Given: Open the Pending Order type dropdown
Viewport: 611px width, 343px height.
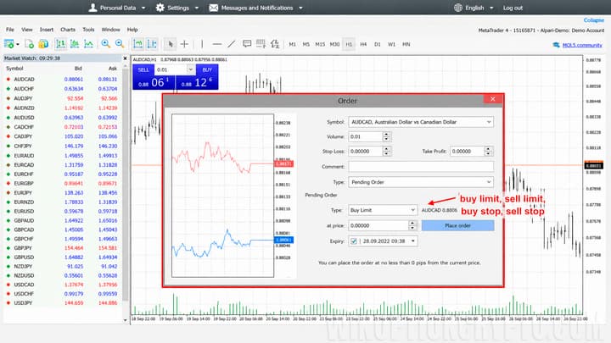Looking at the screenshot, I should (421, 182).
